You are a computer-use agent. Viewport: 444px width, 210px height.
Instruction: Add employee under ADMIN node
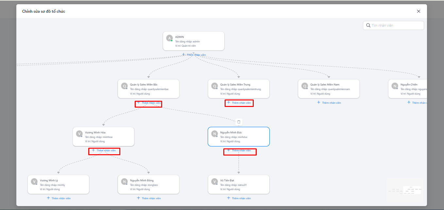[194, 55]
